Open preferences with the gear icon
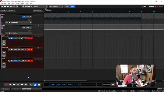 32,6
